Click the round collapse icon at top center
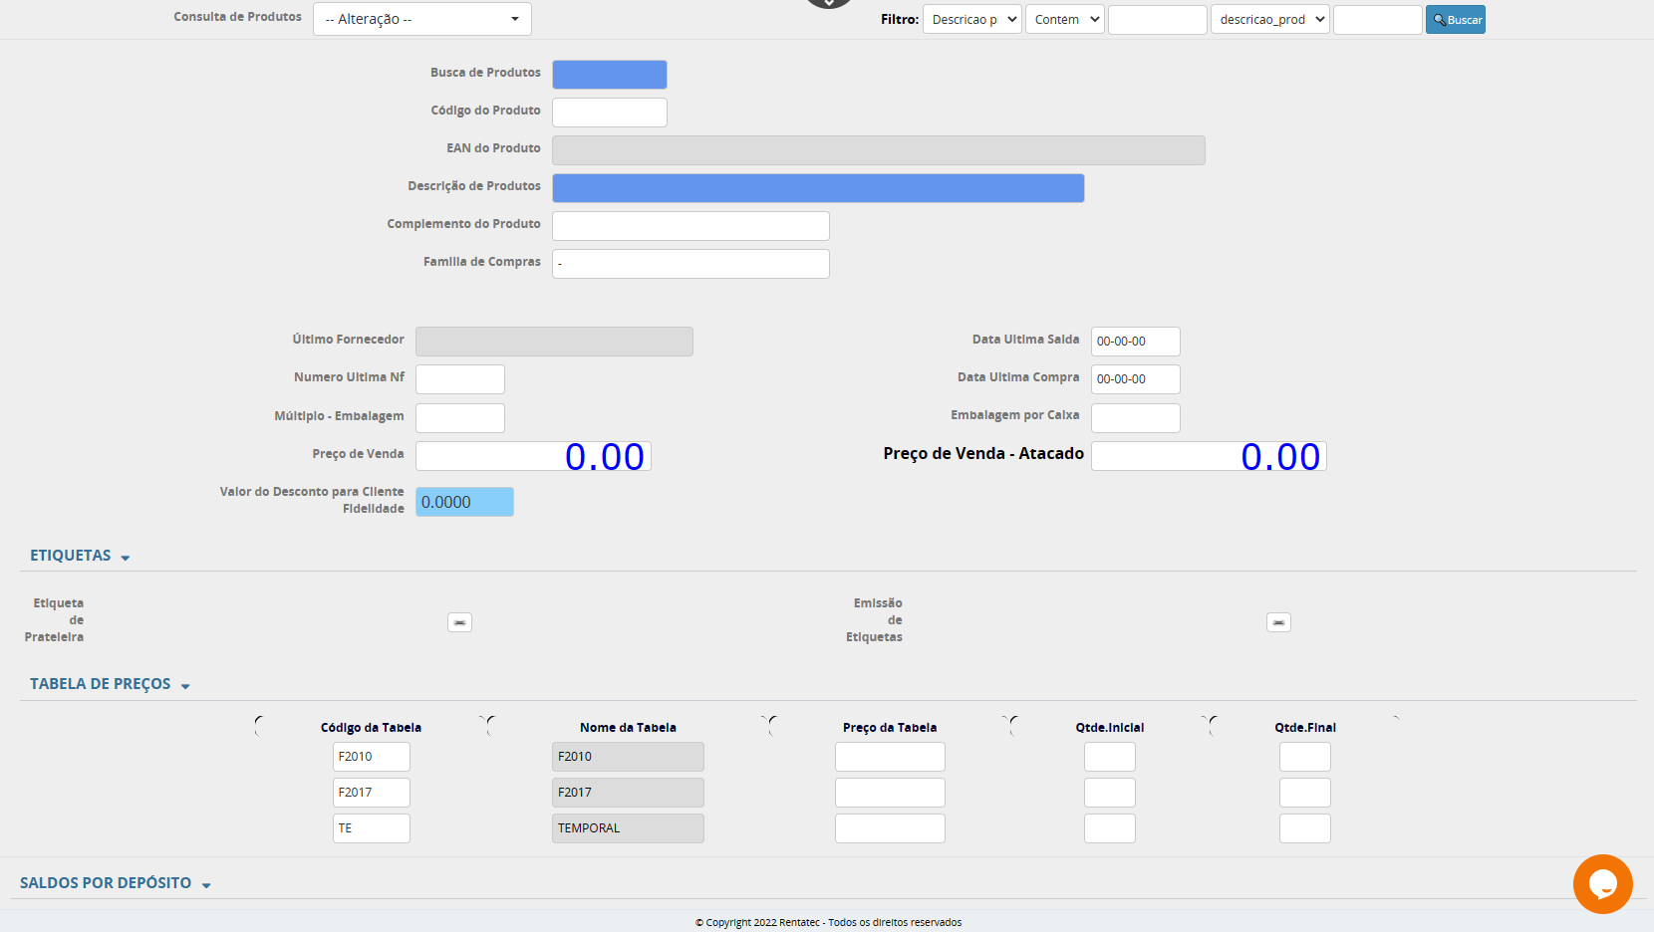The height and width of the screenshot is (932, 1654). (x=829, y=3)
